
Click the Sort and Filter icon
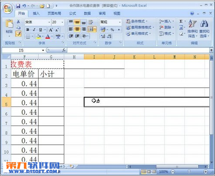click(x=192, y=29)
